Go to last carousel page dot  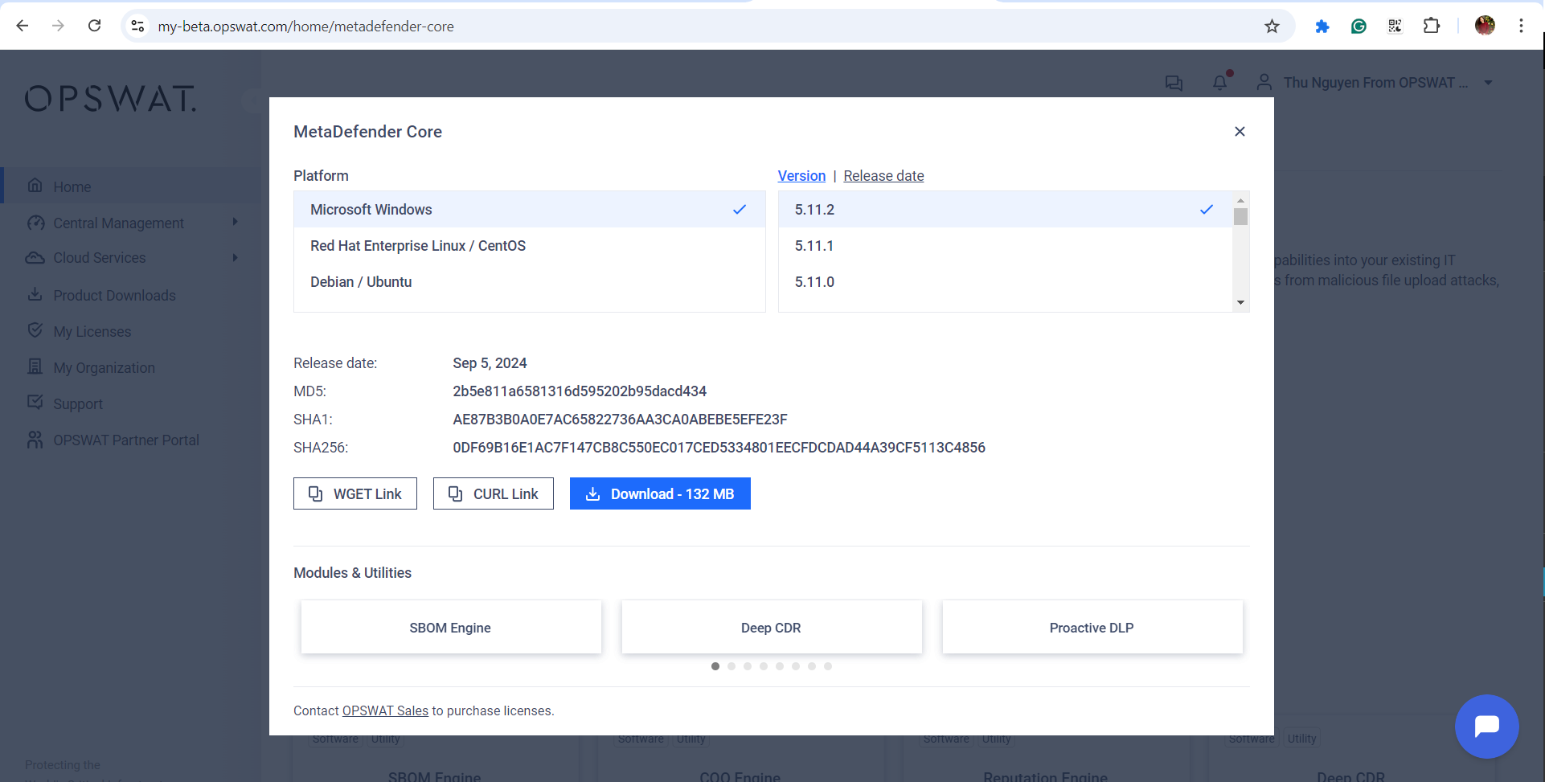coord(828,665)
